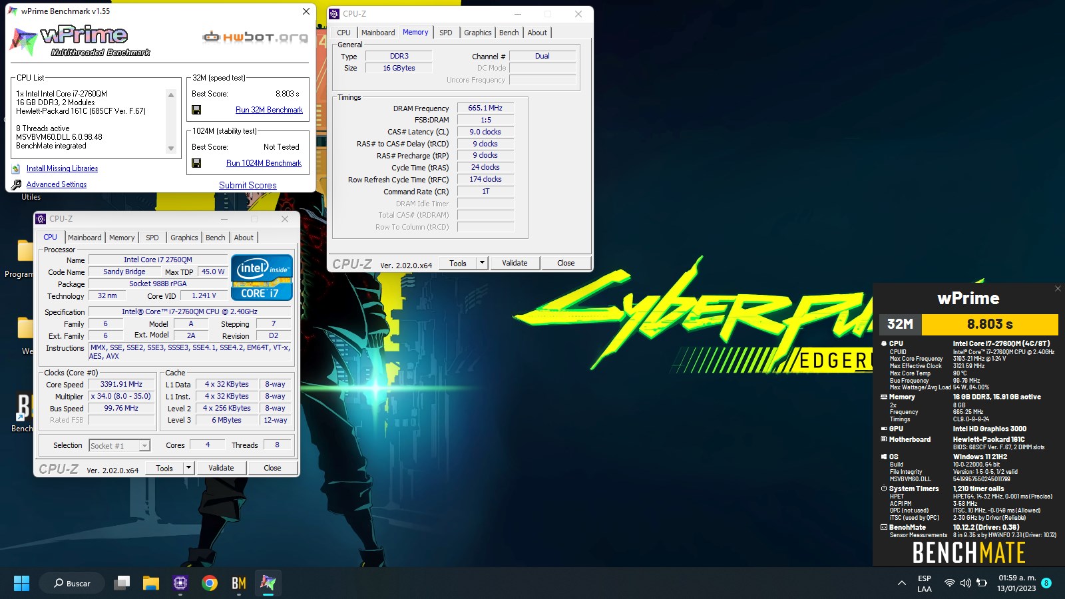Click Validate in CPU-Z Memory window
The image size is (1065, 599).
pos(515,263)
